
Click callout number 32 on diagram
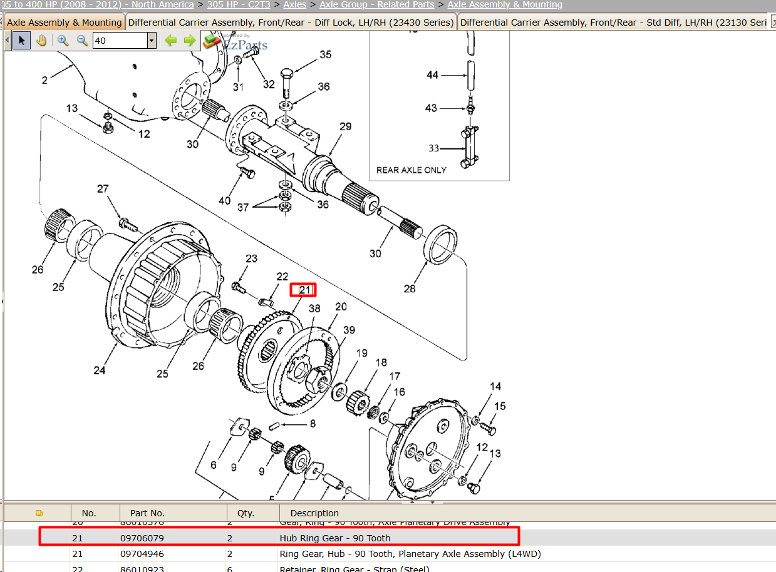point(269,84)
